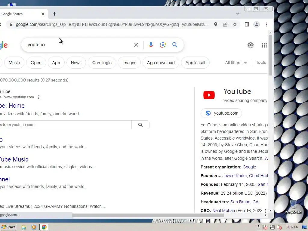The height and width of the screenshot is (231, 308).
Task: Click the volume icon in system tray
Action: [279, 227]
